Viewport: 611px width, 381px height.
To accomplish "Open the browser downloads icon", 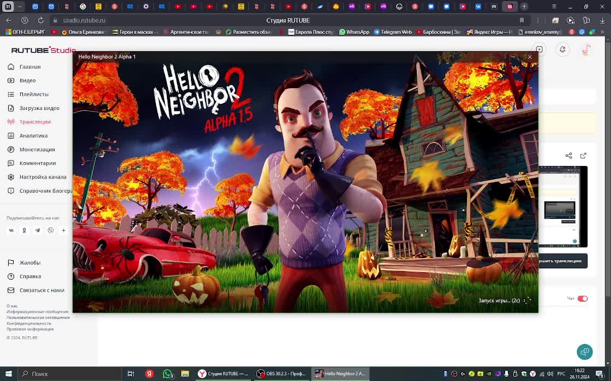I will [x=602, y=20].
